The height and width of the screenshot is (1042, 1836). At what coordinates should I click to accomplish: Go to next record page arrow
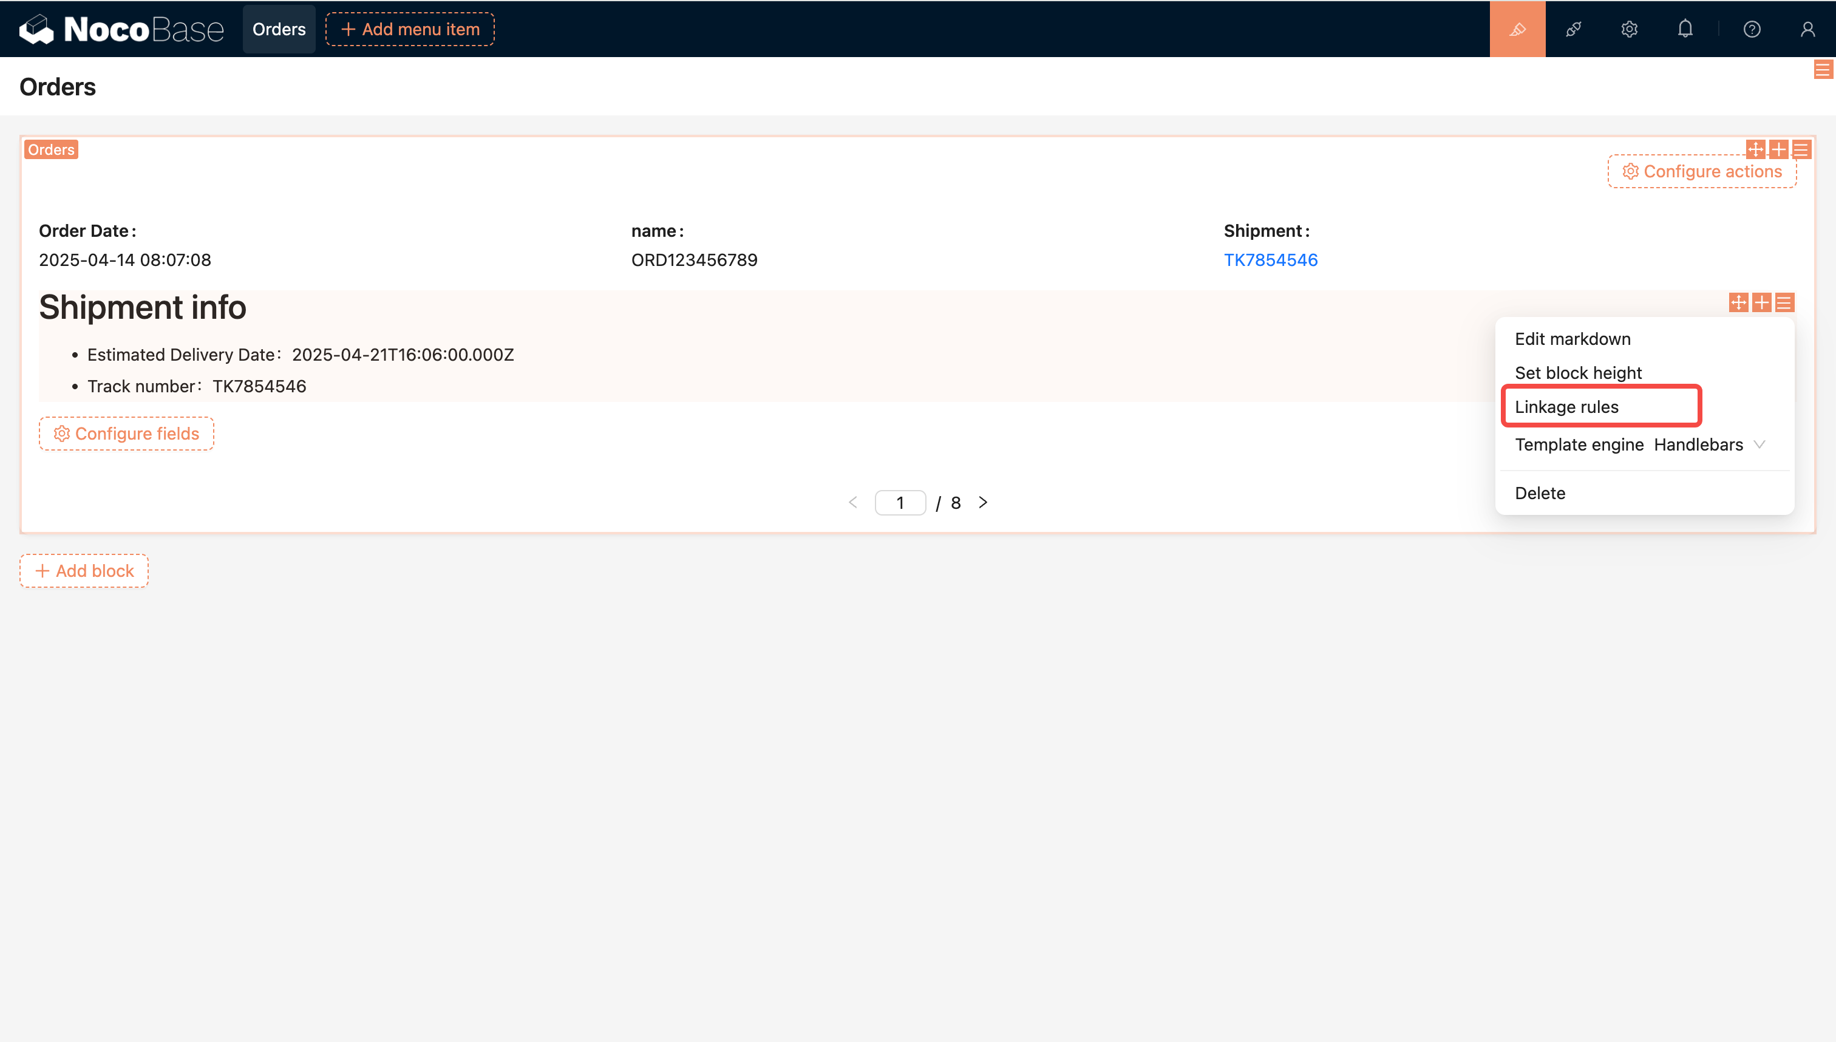[x=983, y=502]
